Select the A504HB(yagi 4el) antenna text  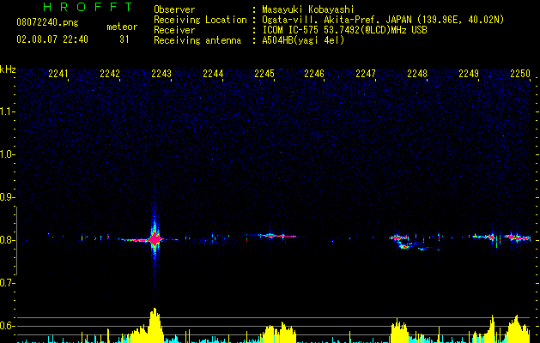point(303,40)
